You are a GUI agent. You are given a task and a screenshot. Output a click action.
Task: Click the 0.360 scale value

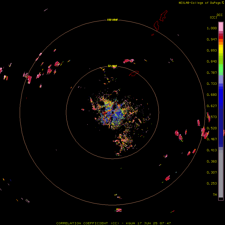pyautogui.click(x=212, y=161)
